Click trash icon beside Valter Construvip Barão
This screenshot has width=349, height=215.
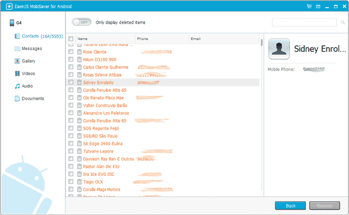79,105
